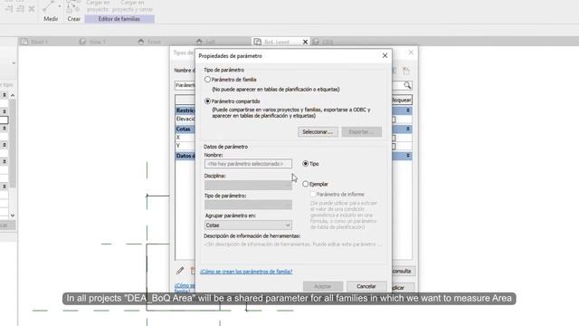Open link ¿Cómo se crean los parámetros de familia?
This screenshot has width=579, height=326.
coord(246,272)
